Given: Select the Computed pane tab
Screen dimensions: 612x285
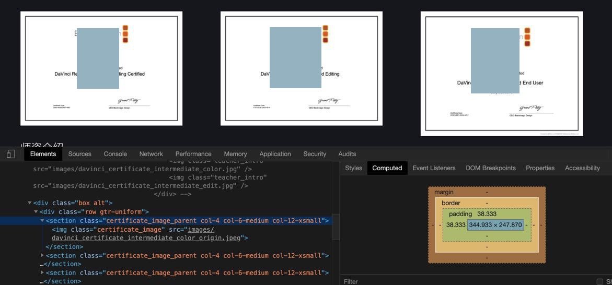Looking at the screenshot, I should [x=387, y=168].
